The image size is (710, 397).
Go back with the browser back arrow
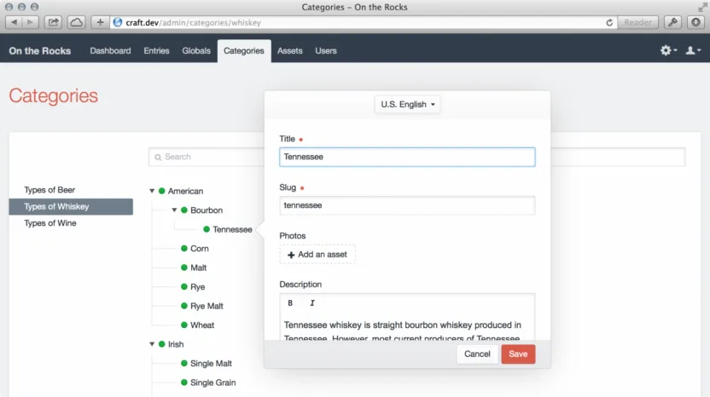click(14, 22)
